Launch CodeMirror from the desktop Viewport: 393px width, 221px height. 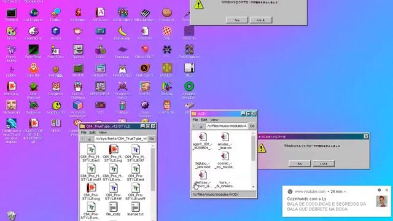(x=33, y=33)
